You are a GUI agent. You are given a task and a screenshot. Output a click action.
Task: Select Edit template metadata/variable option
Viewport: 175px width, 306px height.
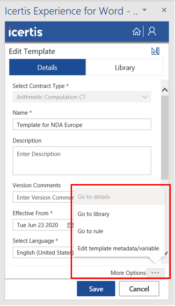click(119, 248)
